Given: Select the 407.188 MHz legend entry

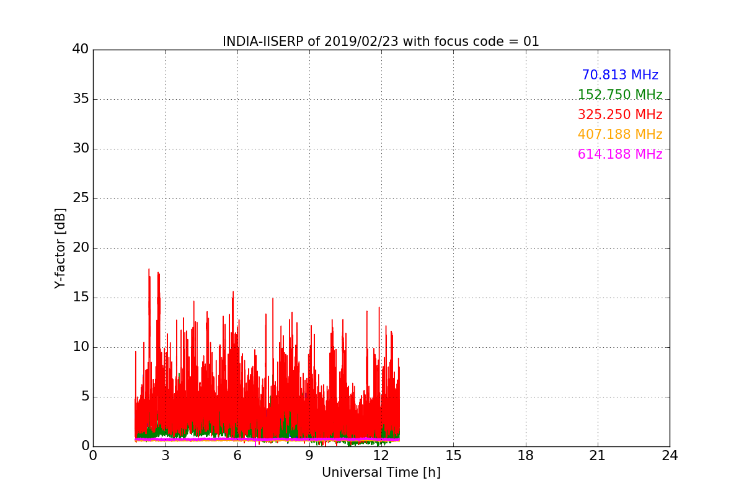Looking at the screenshot, I should click(620, 135).
